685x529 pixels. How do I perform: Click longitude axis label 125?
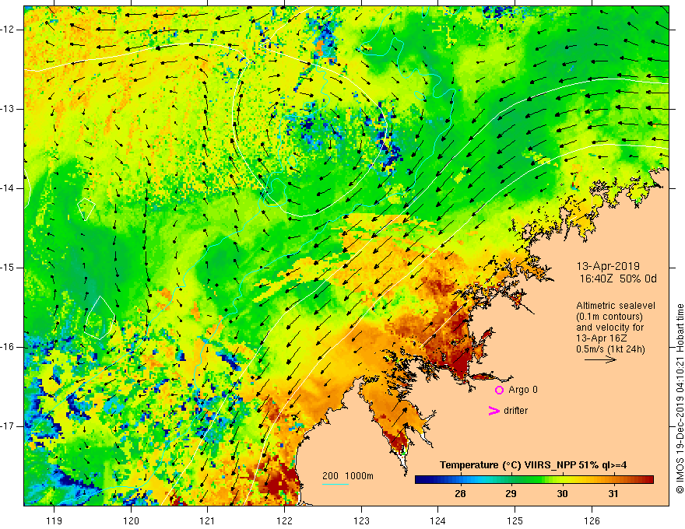click(515, 520)
